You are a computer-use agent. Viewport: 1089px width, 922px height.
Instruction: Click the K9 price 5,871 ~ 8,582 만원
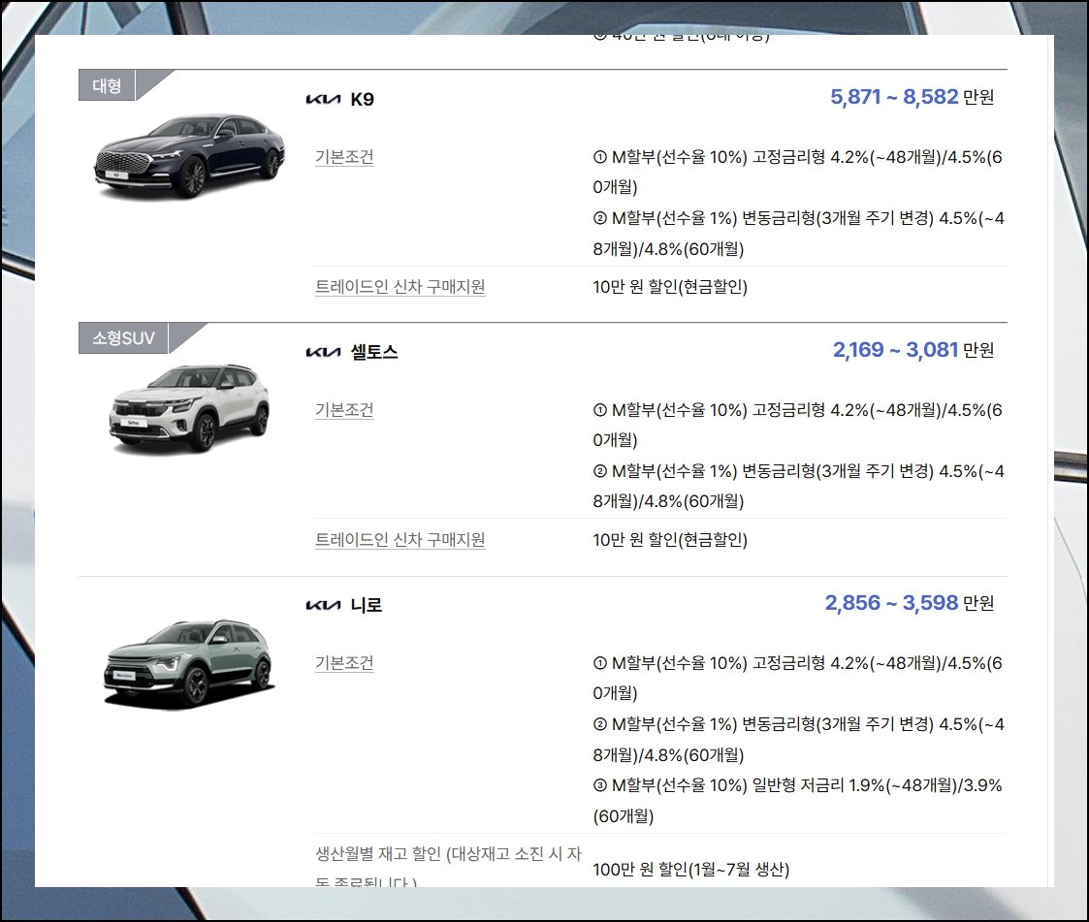point(912,97)
